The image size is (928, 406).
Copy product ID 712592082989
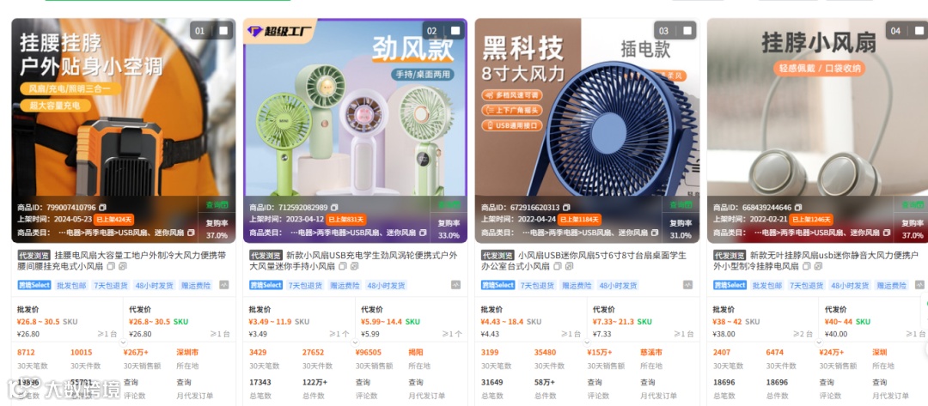[x=334, y=208]
